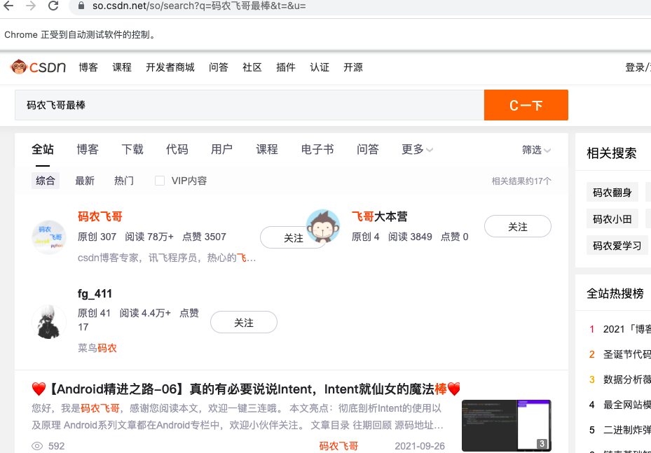Follow 码农飞哥 with the 关注 button
Viewport: 651px width, 453px height.
tap(294, 237)
